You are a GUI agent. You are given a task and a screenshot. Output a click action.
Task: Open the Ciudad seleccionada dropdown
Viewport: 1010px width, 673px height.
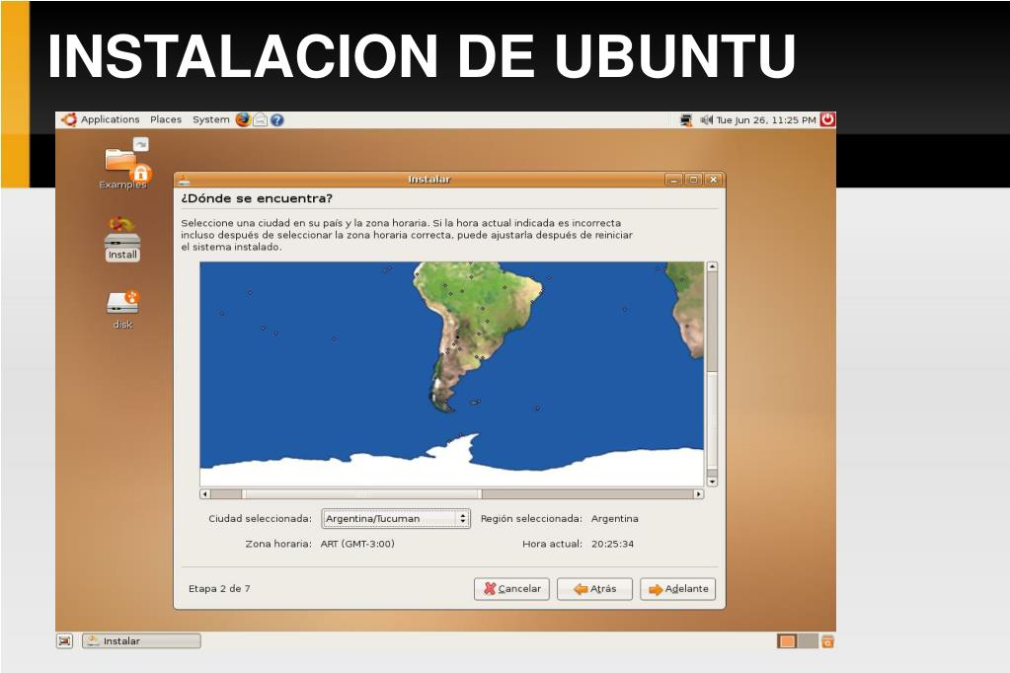coord(396,518)
